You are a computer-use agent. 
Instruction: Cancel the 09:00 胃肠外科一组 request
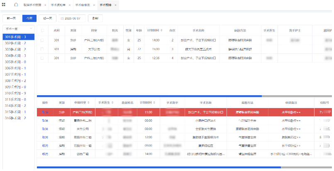pyautogui.click(x=45, y=146)
